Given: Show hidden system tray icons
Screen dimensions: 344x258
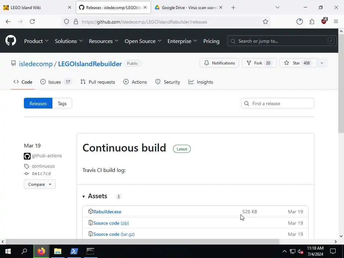Looking at the screenshot, I should click(x=284, y=251).
